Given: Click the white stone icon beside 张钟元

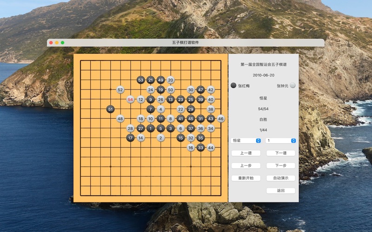Looking at the screenshot, I should [x=293, y=85].
